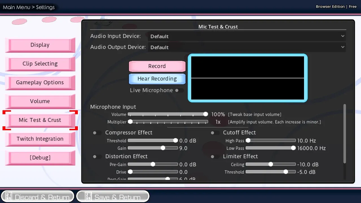
Task: Enable the Cutoff Effect toggle
Action: pyautogui.click(x=215, y=133)
